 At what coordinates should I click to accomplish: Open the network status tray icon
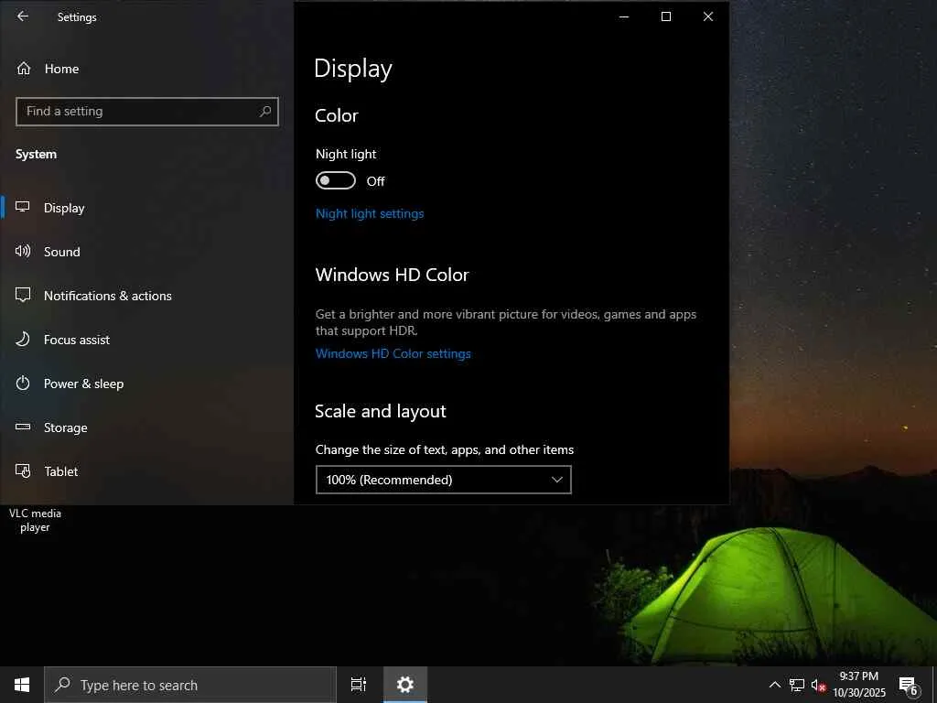coord(797,685)
